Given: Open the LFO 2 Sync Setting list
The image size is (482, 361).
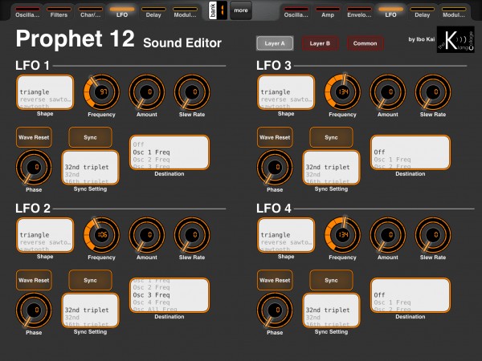Looking at the screenshot, I should tap(90, 310).
